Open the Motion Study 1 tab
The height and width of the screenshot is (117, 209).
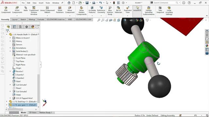point(46,112)
